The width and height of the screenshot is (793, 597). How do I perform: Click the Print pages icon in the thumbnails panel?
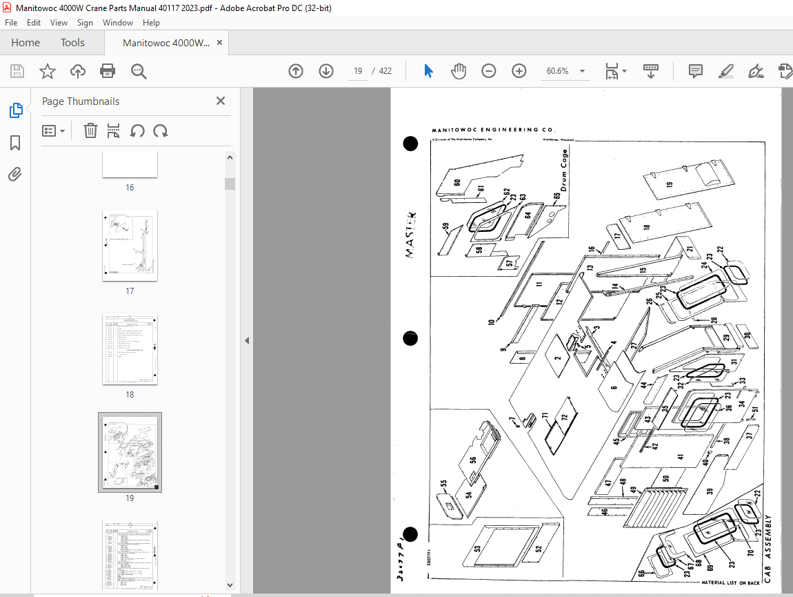point(113,130)
